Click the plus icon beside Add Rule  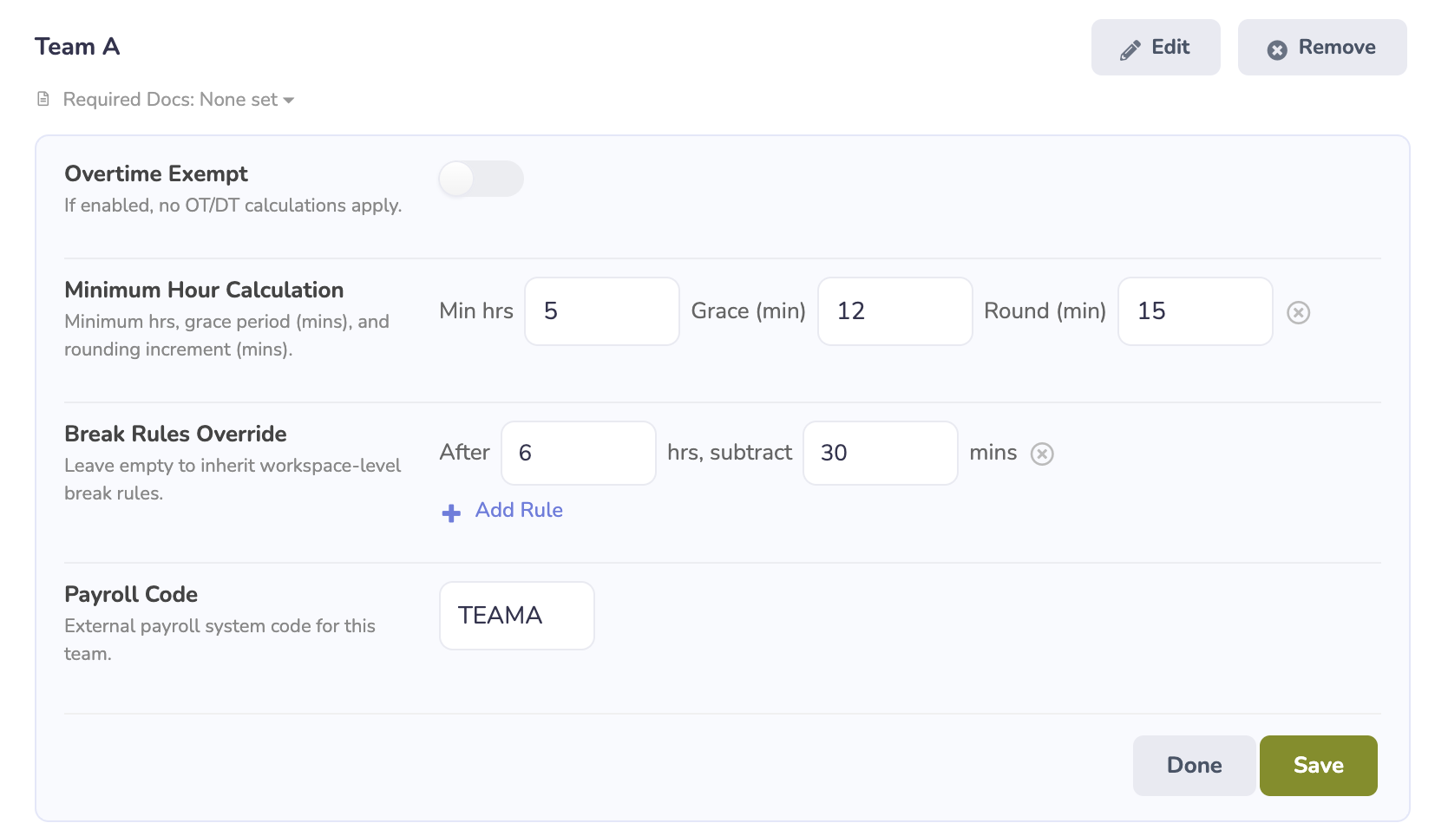tap(451, 513)
